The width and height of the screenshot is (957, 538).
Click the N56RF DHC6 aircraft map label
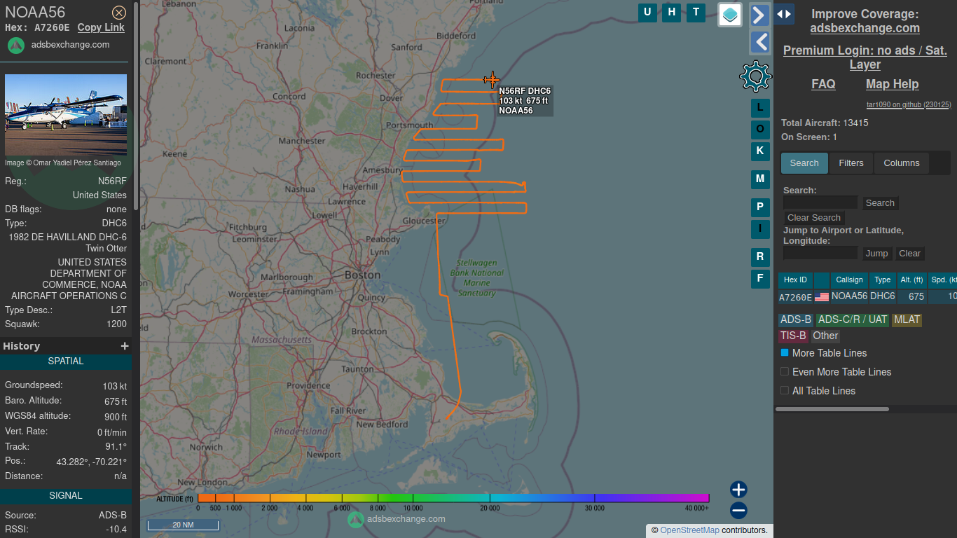click(x=525, y=101)
